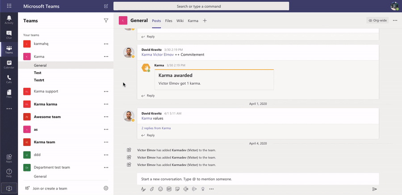The image size is (402, 195).
Task: Click Reply under the topmost cut-off post
Action: (x=148, y=37)
